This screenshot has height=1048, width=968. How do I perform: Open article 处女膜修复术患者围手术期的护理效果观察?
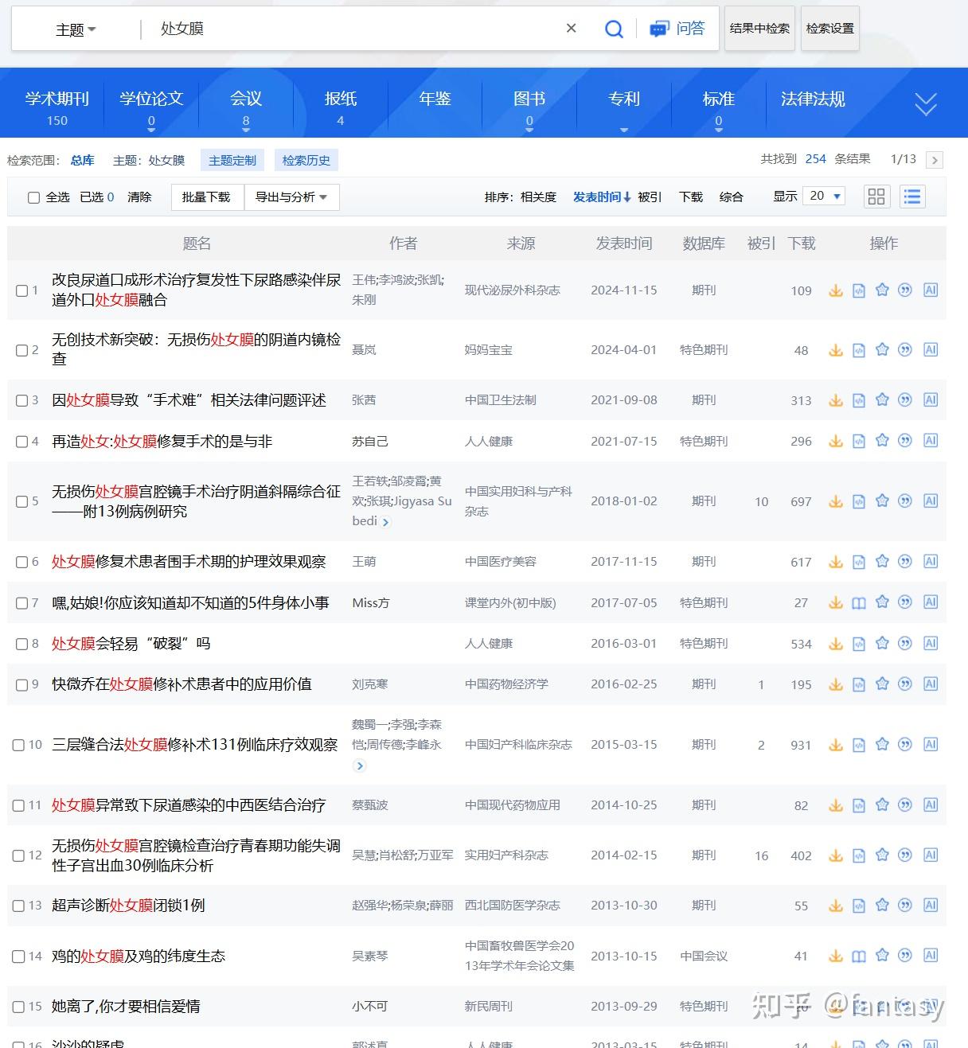(x=189, y=562)
